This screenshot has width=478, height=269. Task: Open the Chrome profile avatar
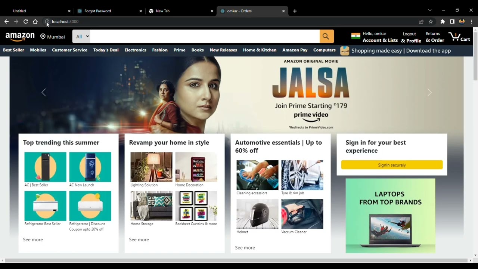[x=462, y=22]
